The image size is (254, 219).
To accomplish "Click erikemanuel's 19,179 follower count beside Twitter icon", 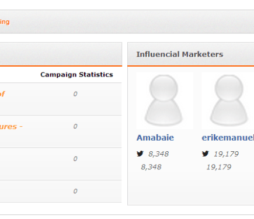I will [x=226, y=154].
